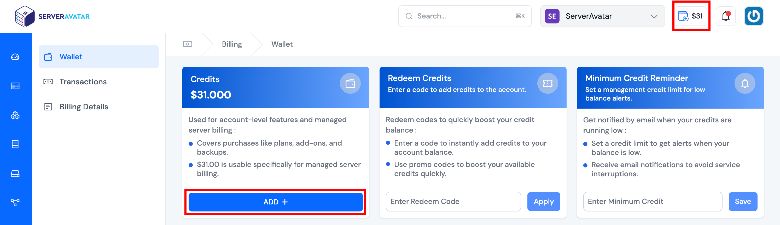Save the minimum credit reminder
Screen dimensions: 780x225
click(742, 202)
